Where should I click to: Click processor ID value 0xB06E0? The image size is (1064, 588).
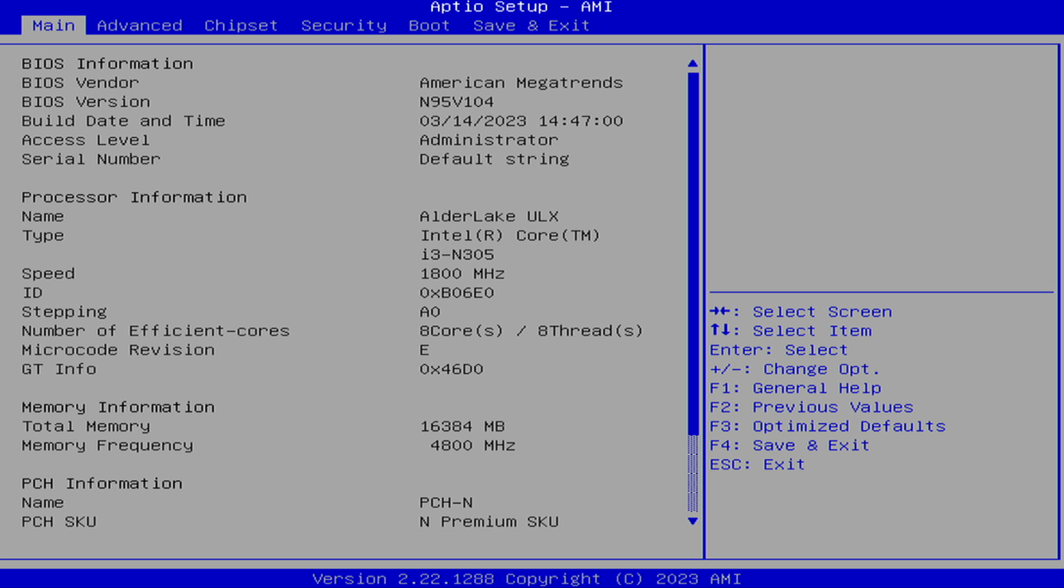(457, 292)
